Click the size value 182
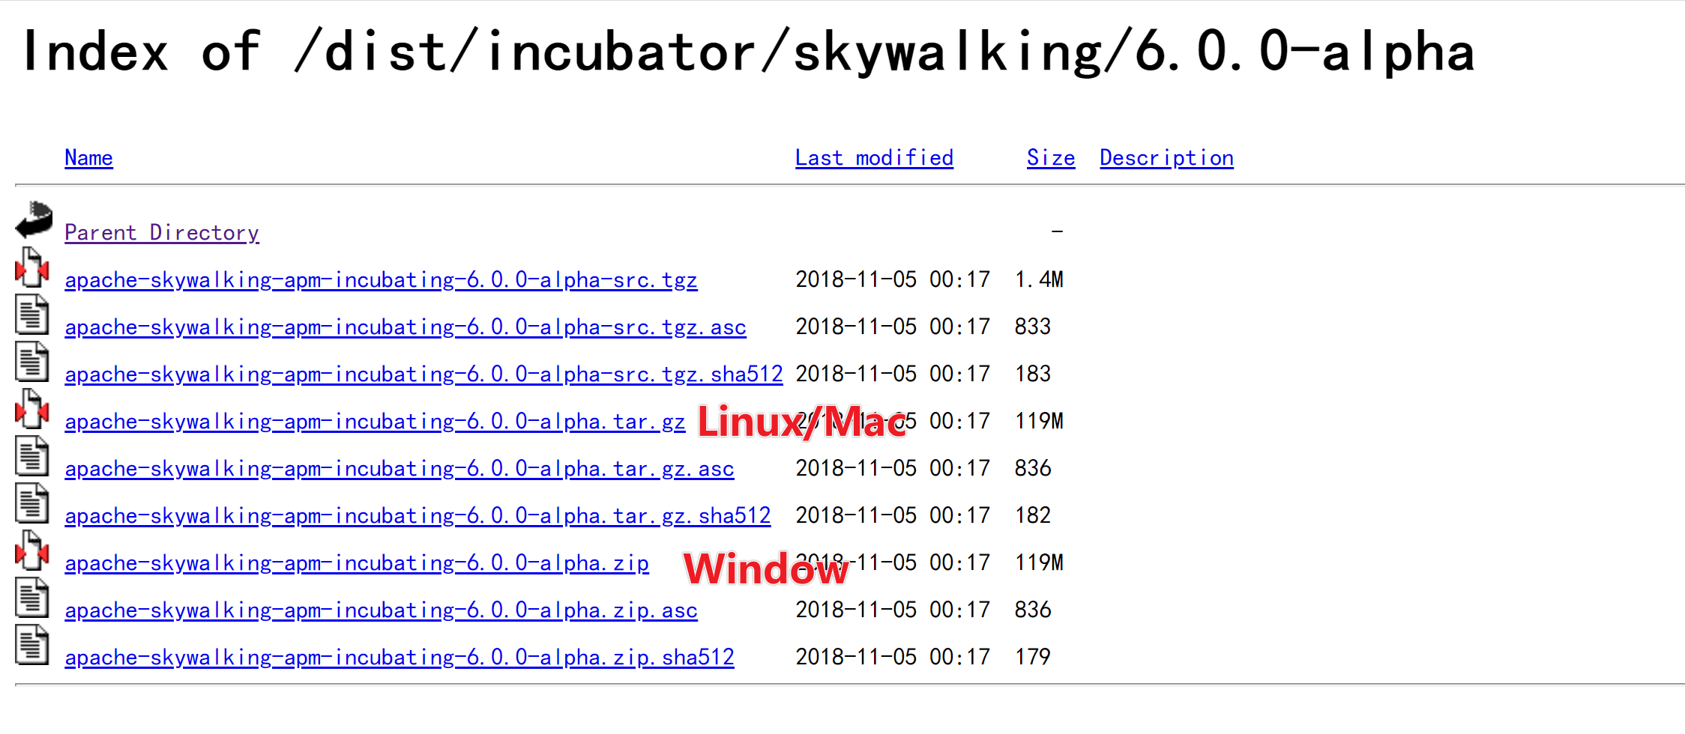 point(1033,515)
